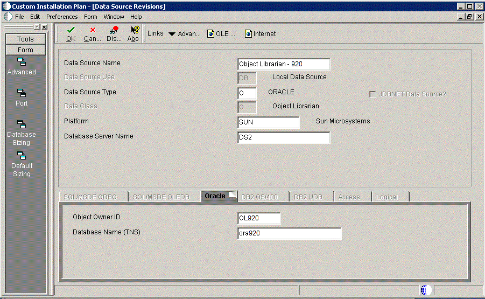Open Default Sizing sidebar icon
485x299 pixels.
click(x=22, y=155)
